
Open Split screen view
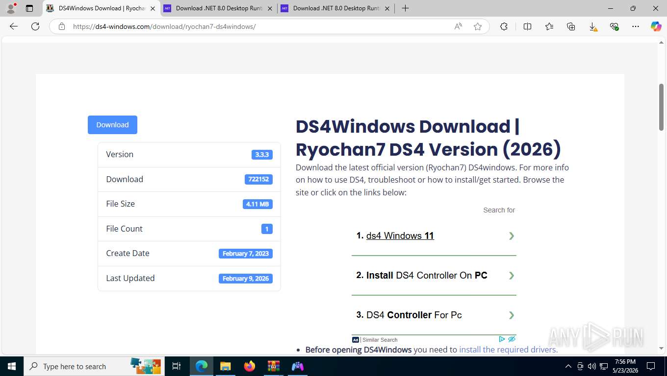coord(527,26)
